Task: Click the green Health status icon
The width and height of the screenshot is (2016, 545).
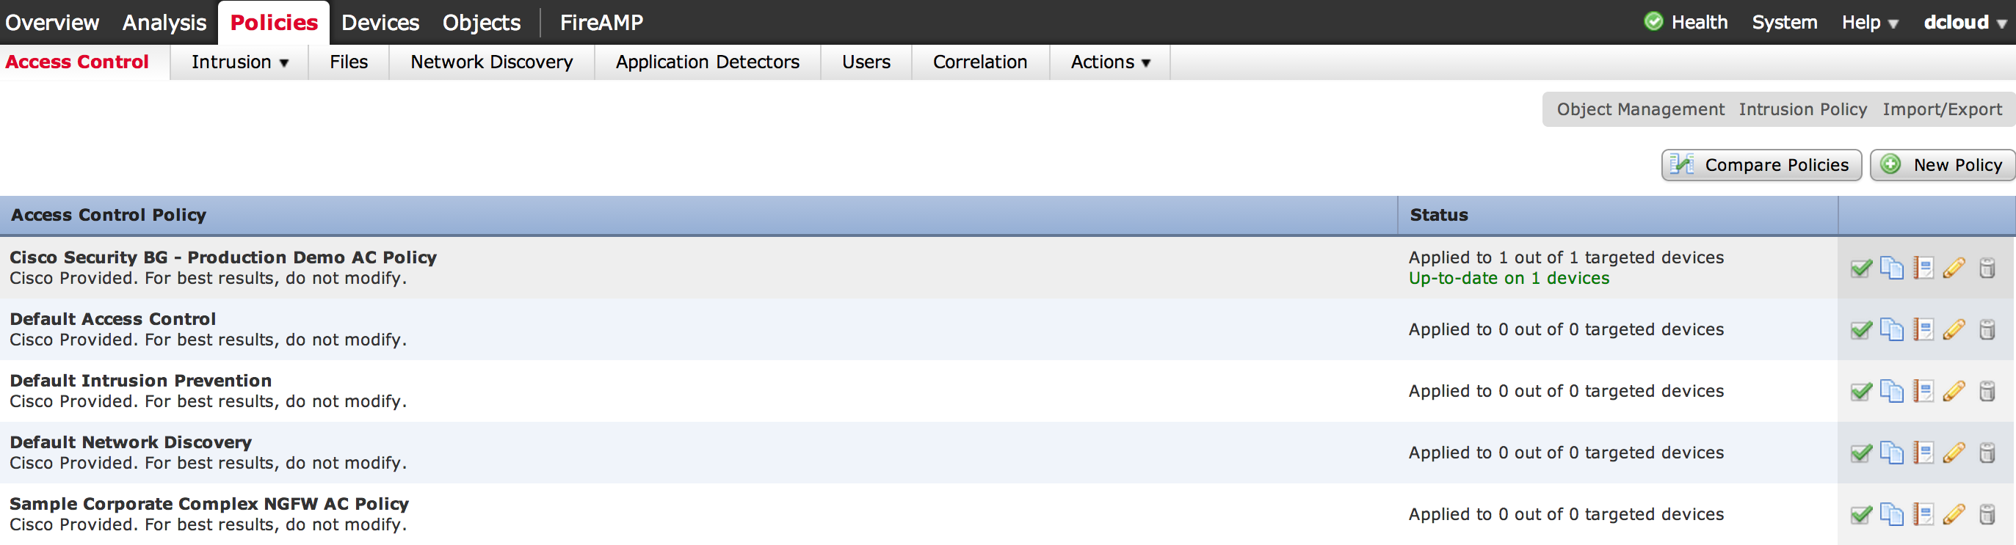Action: (x=1653, y=22)
